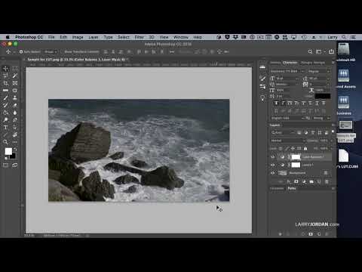This screenshot has height=272, width=362.
Task: Toggle layer filtering on or off
Action: [333, 131]
